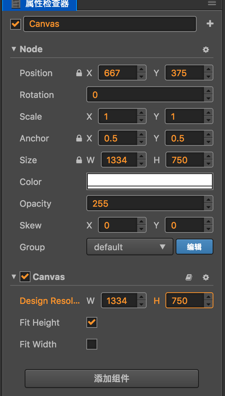This screenshot has width=225, height=396.
Task: Click the 编辑 button beside Group
Action: (x=194, y=247)
